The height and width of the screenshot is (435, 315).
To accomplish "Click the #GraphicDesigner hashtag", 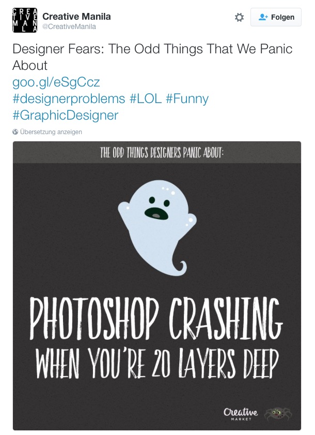I will pos(65,115).
